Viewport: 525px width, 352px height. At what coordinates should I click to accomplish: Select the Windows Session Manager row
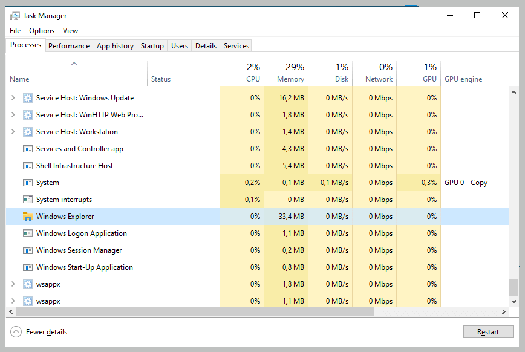(x=79, y=250)
